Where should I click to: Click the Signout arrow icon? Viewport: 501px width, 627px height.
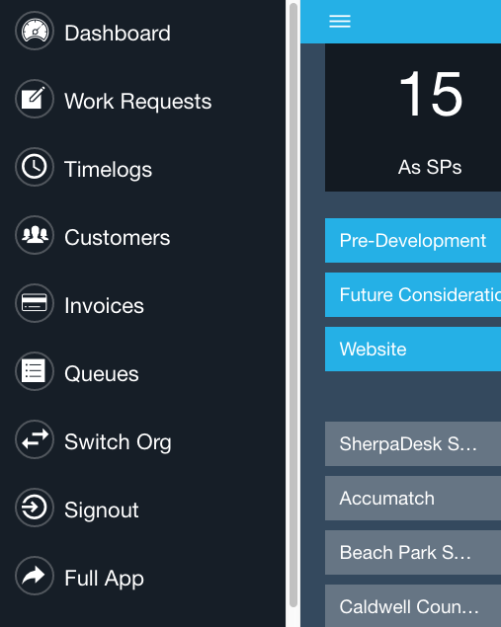click(x=35, y=508)
